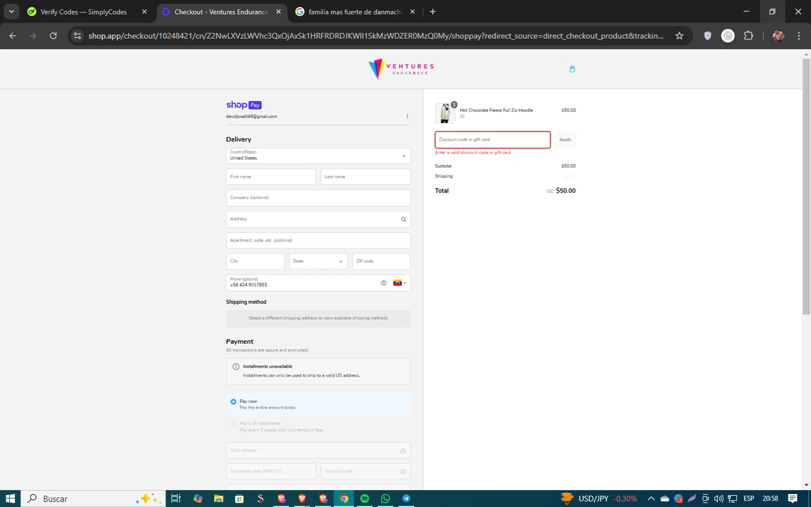Click the phone number help icon
The image size is (811, 507).
click(384, 283)
